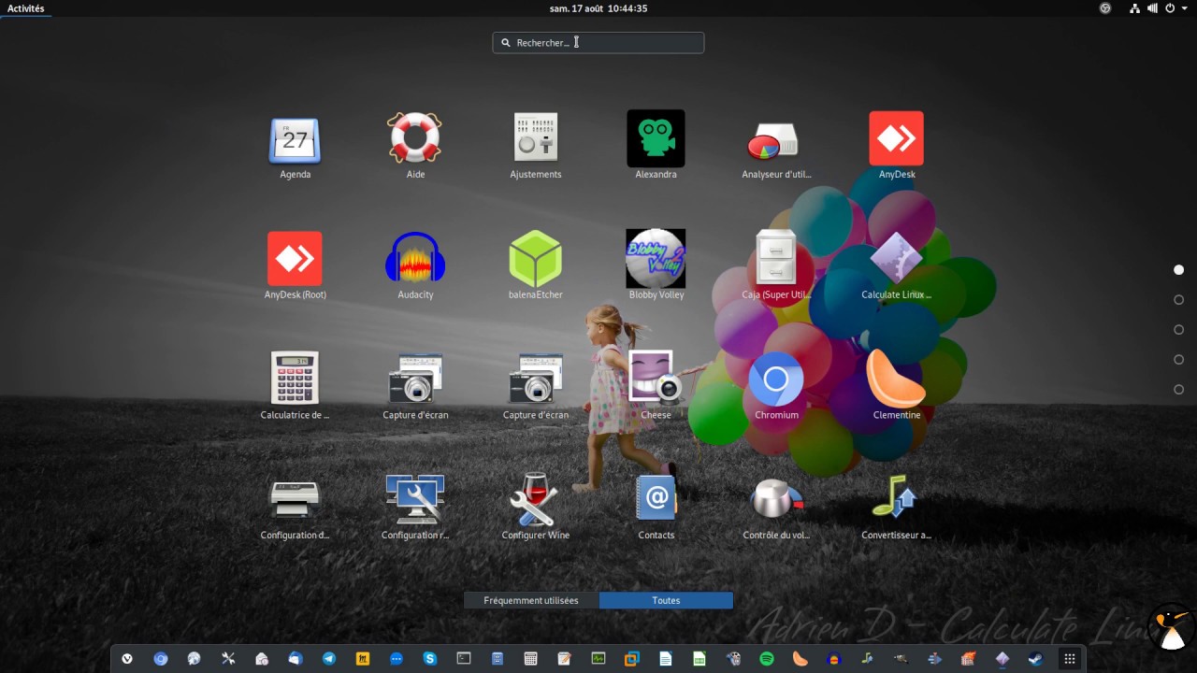
Task: Select the Toutes tab
Action: pos(666,600)
